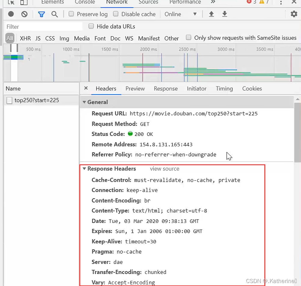Filter requests by WS
This screenshot has height=286, width=301.
pos(129,38)
